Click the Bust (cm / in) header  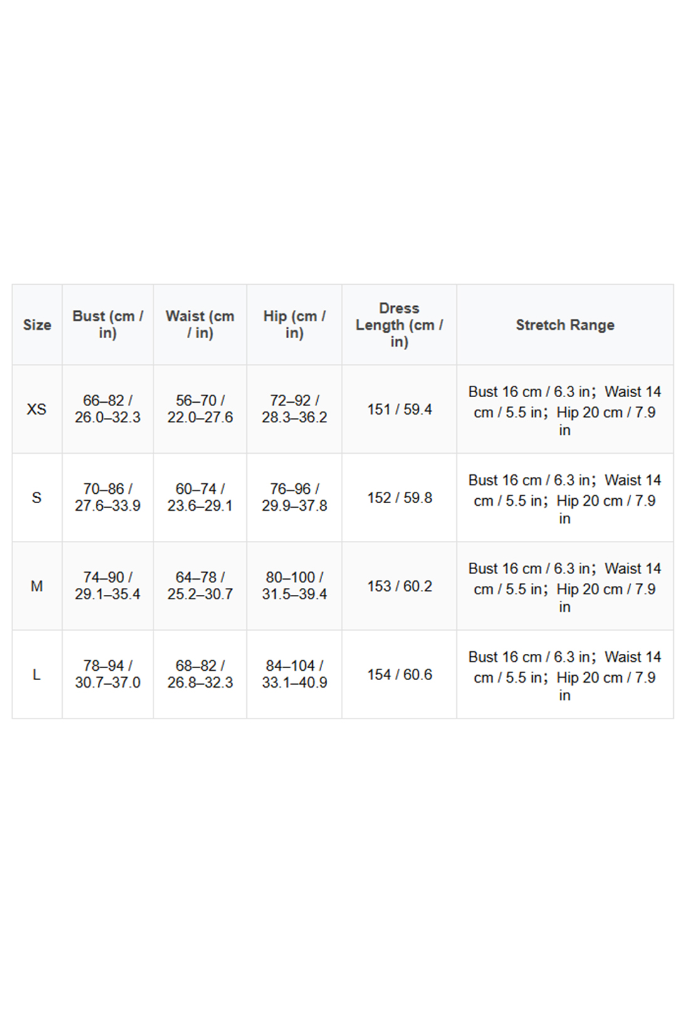108,325
